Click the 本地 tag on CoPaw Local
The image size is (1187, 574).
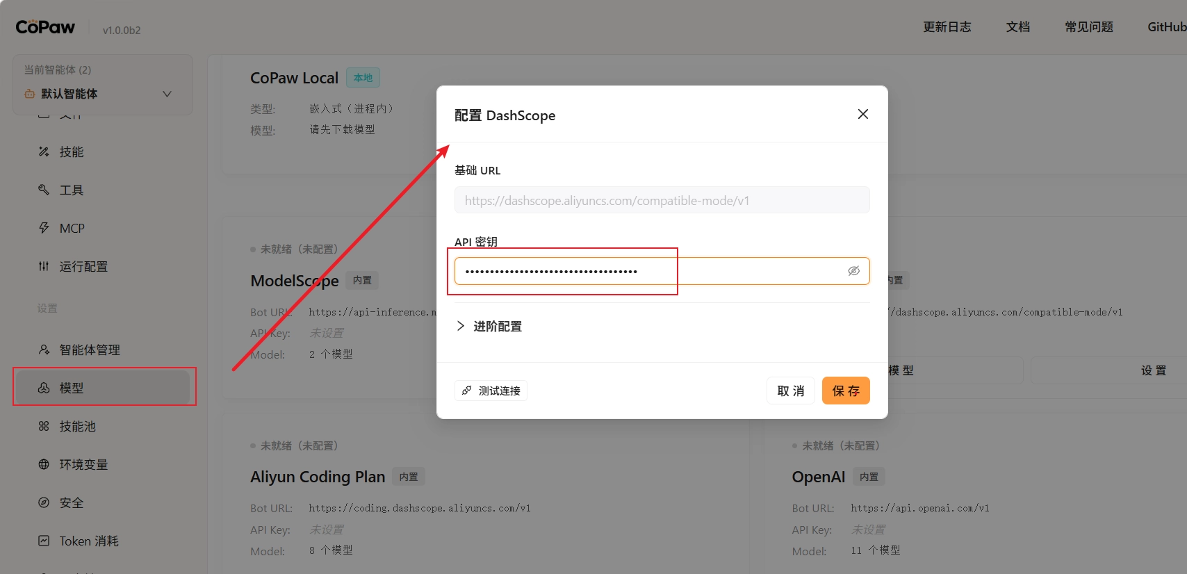point(363,78)
